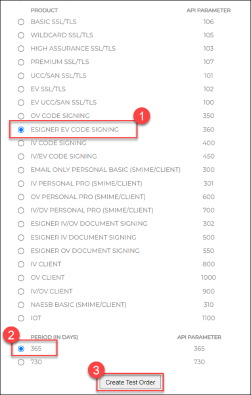Pick the OV CLIENT product
This screenshot has height=395, width=251.
pyautogui.click(x=21, y=278)
